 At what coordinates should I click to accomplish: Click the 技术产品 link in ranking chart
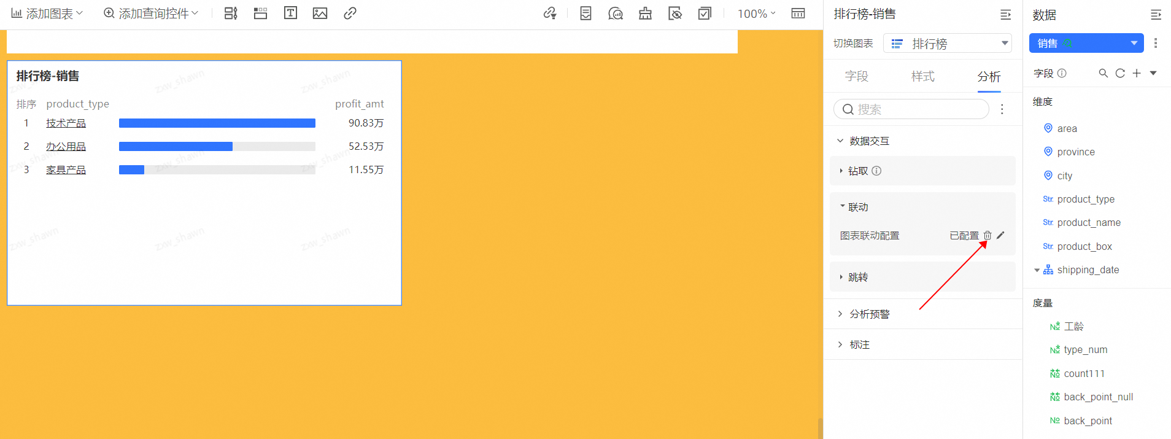coord(66,123)
